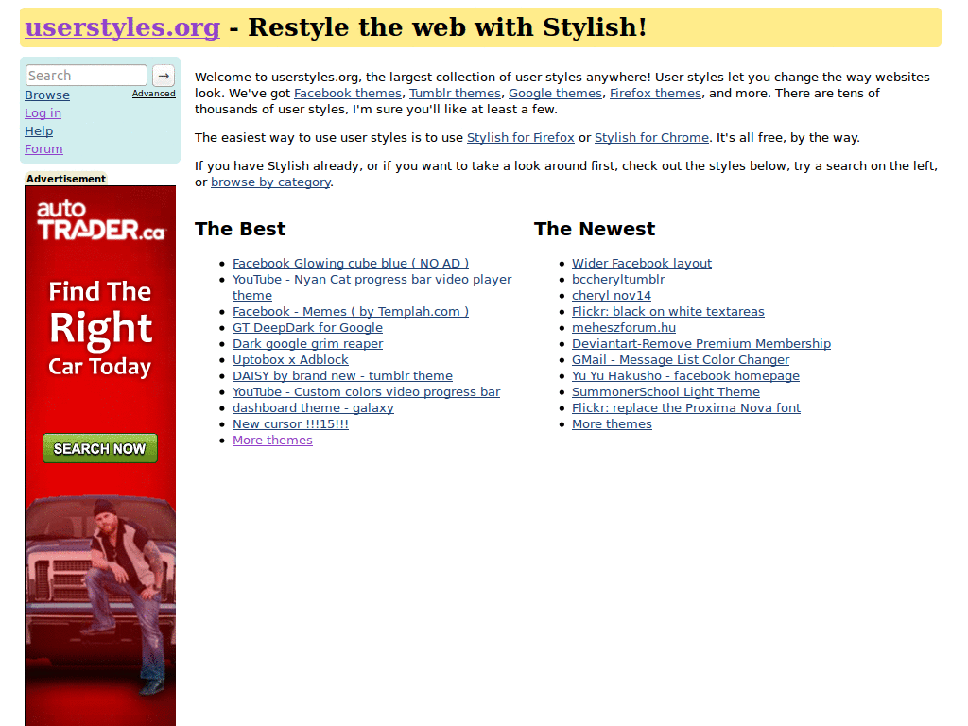The image size is (968, 726).
Task: Open the Browse sidebar link
Action: (47, 95)
